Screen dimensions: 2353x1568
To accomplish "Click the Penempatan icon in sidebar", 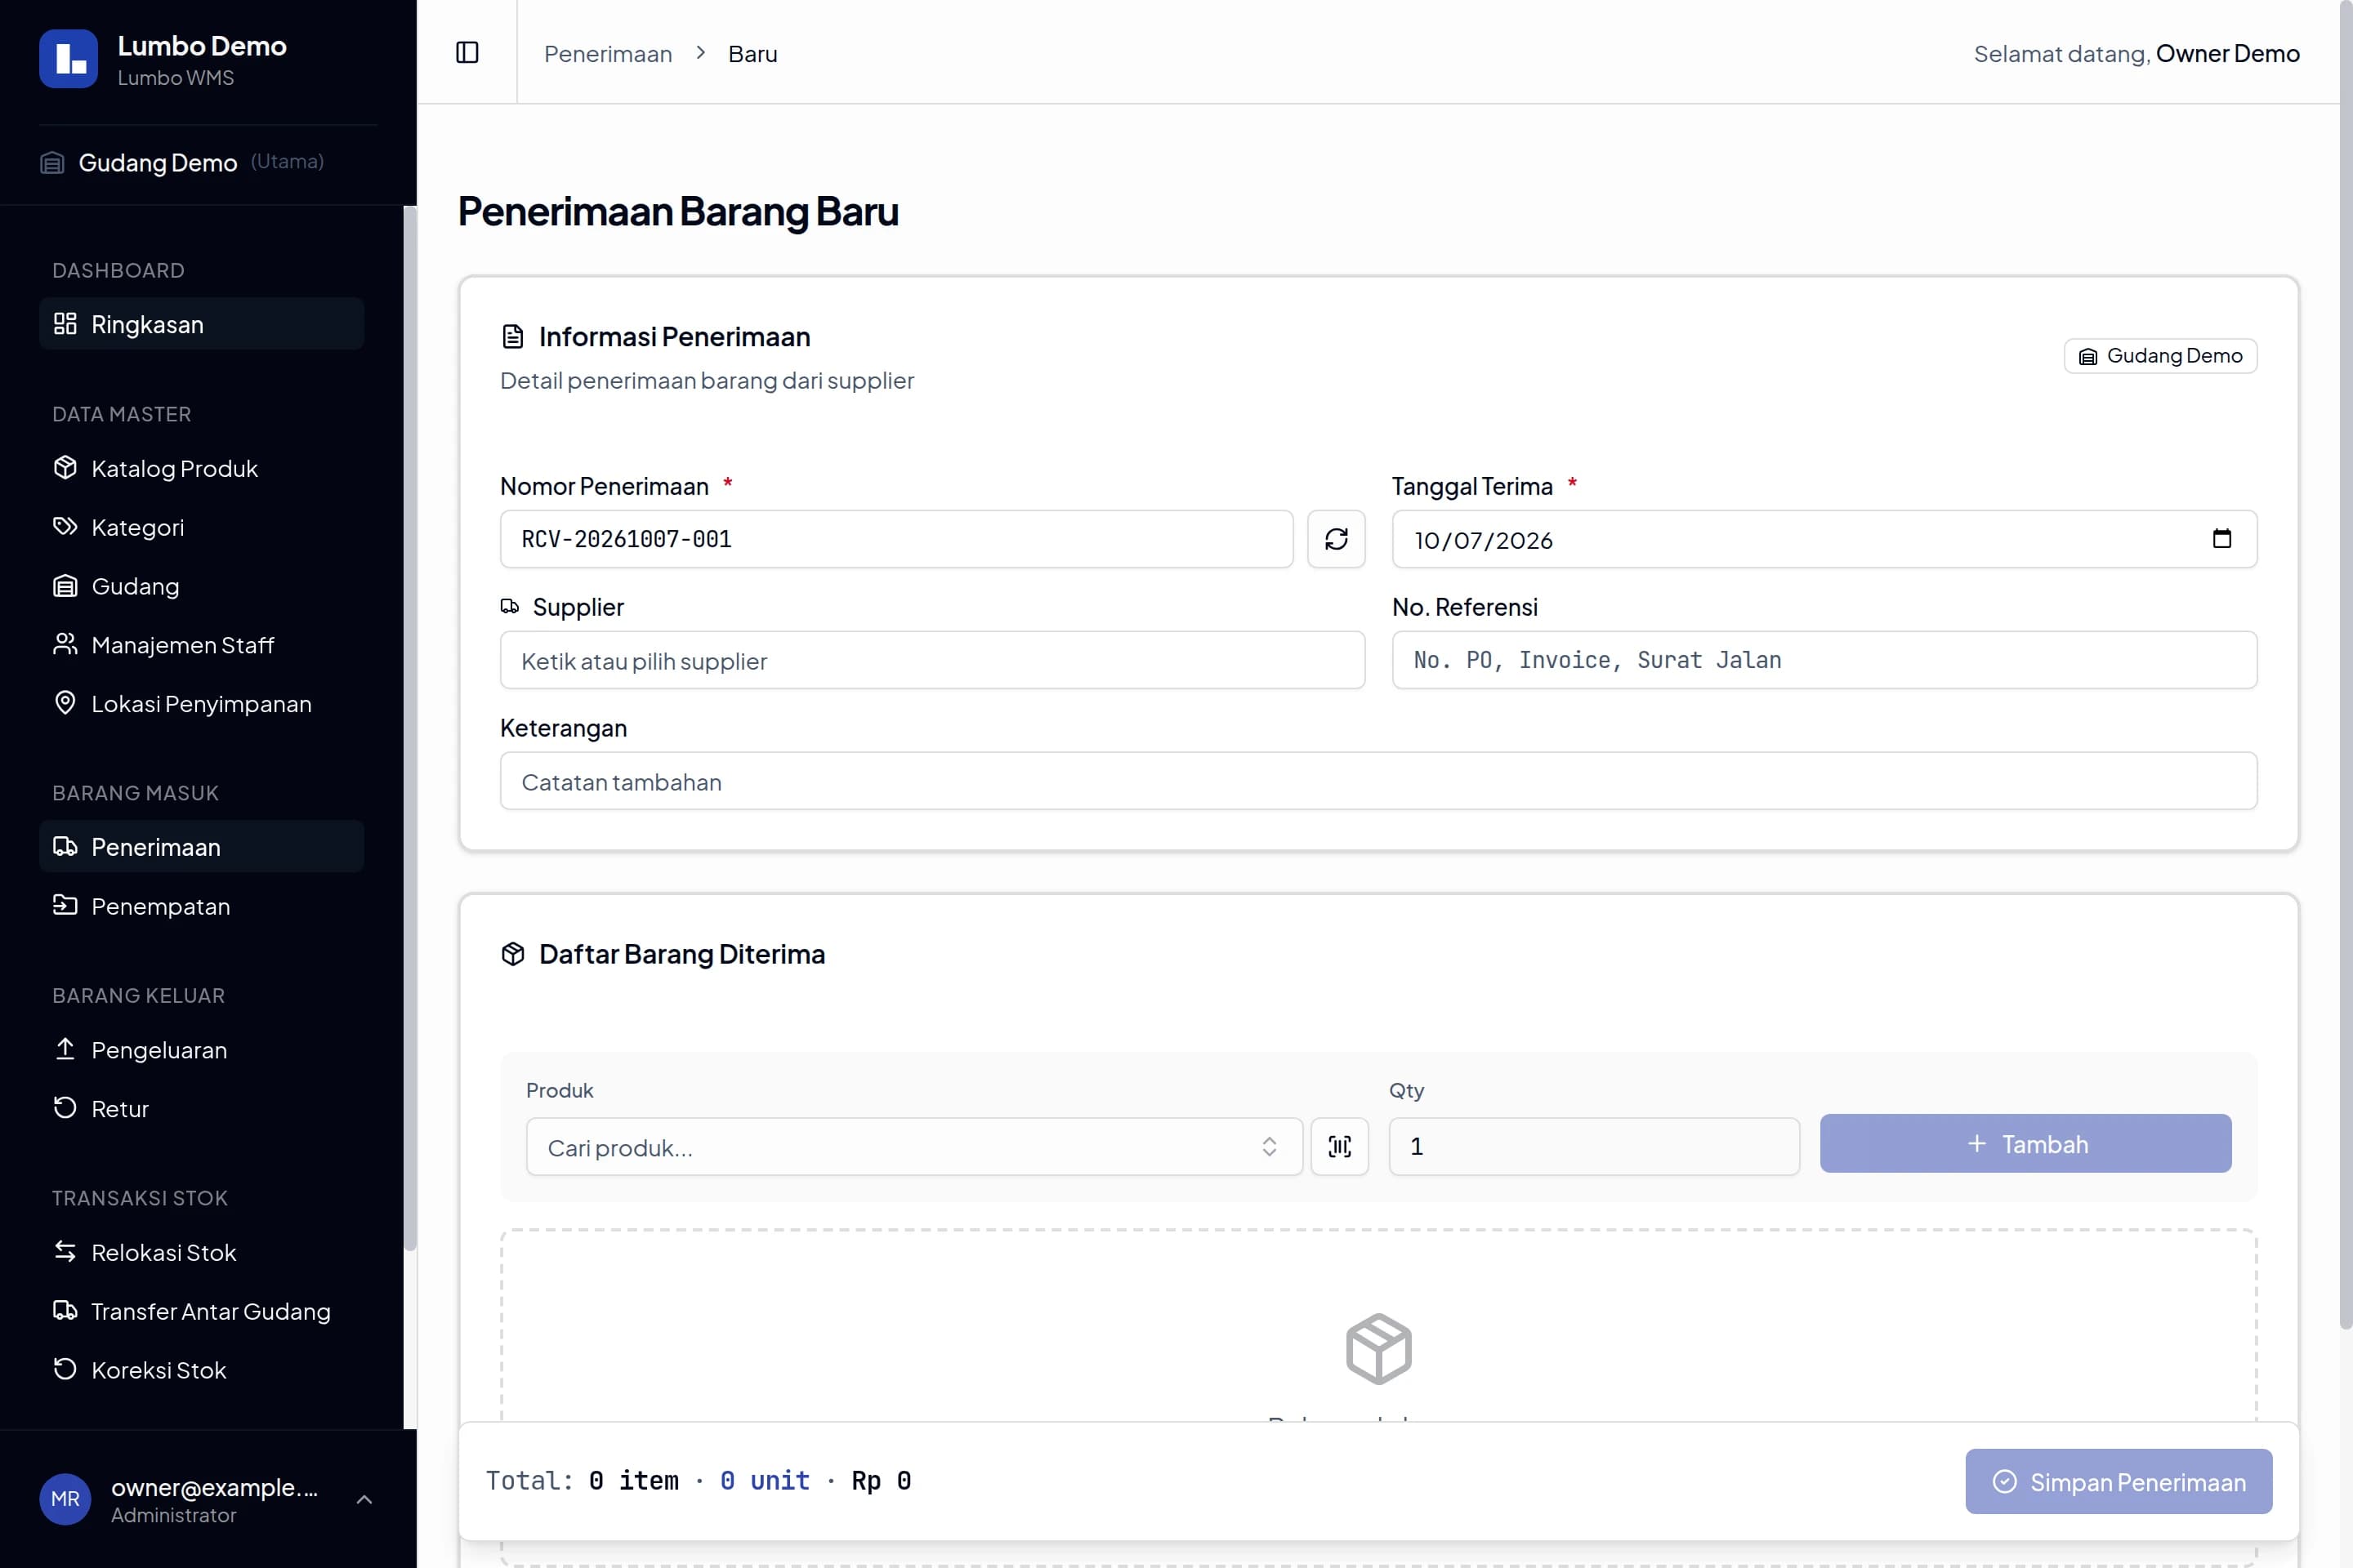I will pyautogui.click(x=65, y=905).
